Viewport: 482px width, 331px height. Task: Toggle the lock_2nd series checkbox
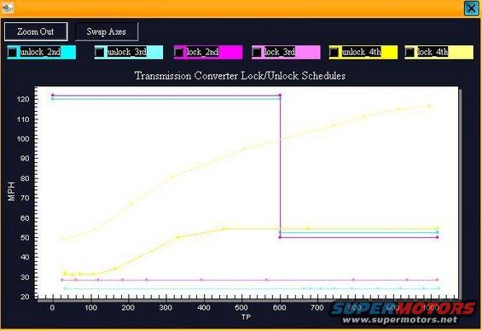pos(179,52)
